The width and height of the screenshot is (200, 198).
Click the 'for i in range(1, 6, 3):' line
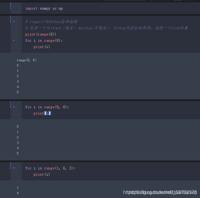(x=50, y=168)
